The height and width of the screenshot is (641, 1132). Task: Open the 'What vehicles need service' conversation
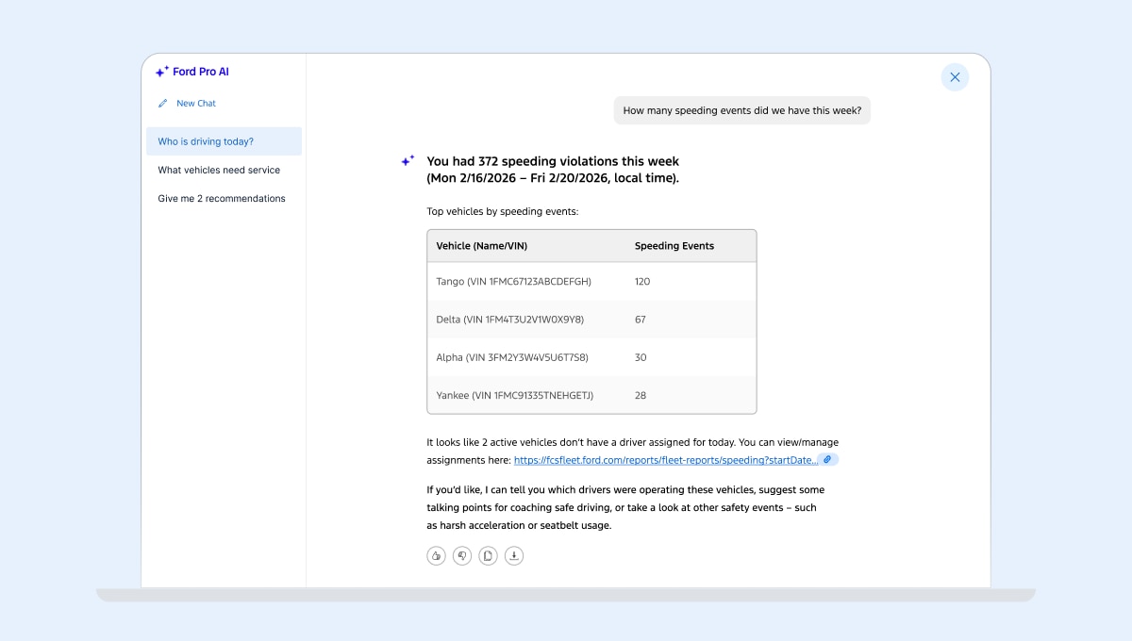pos(218,170)
